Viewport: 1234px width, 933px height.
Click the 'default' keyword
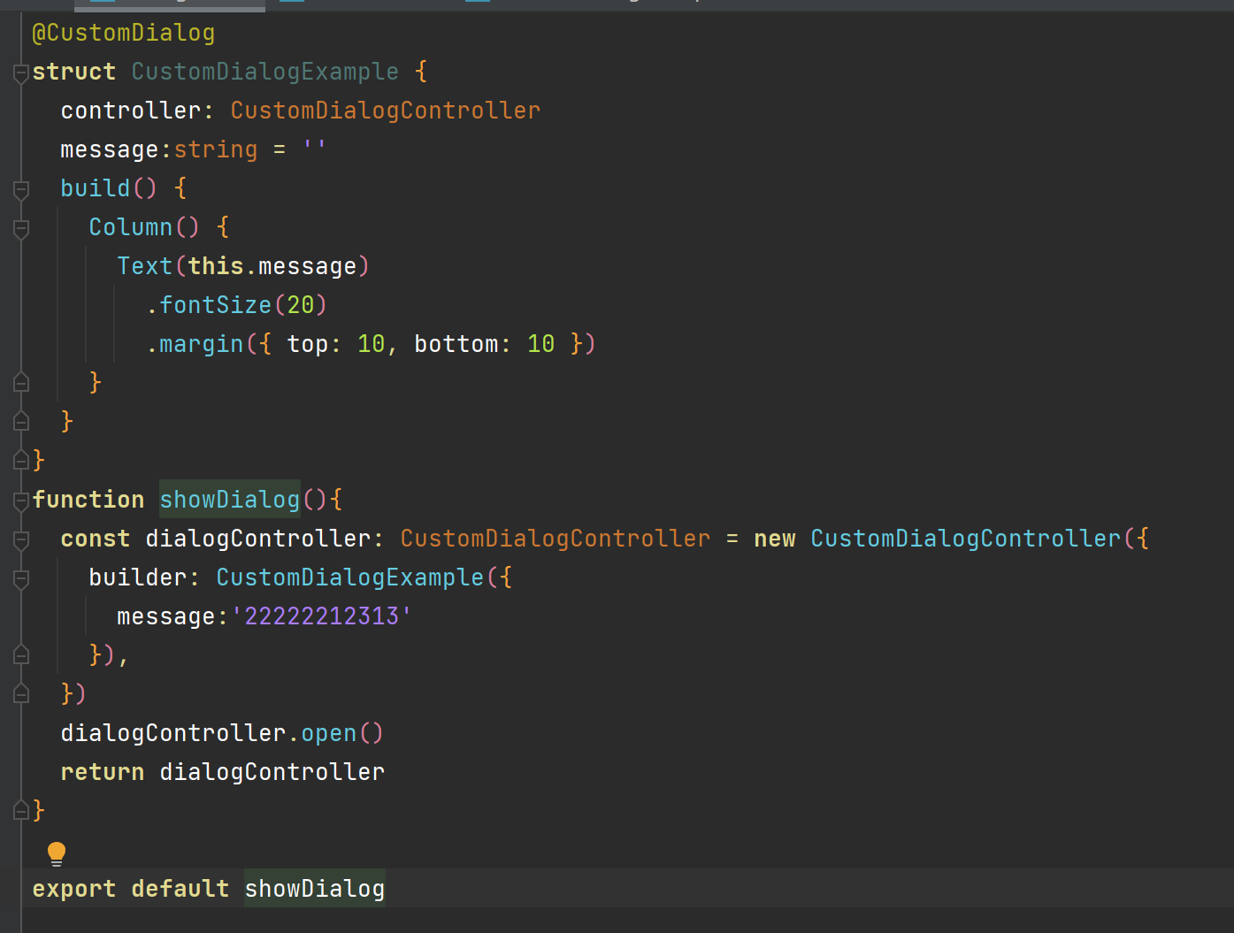[180, 889]
